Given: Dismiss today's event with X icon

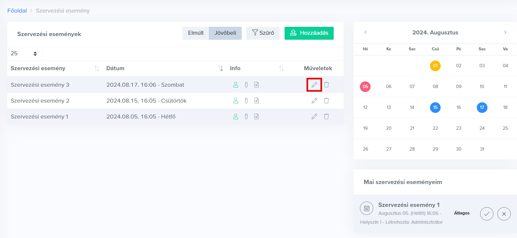Looking at the screenshot, I should [504, 214].
